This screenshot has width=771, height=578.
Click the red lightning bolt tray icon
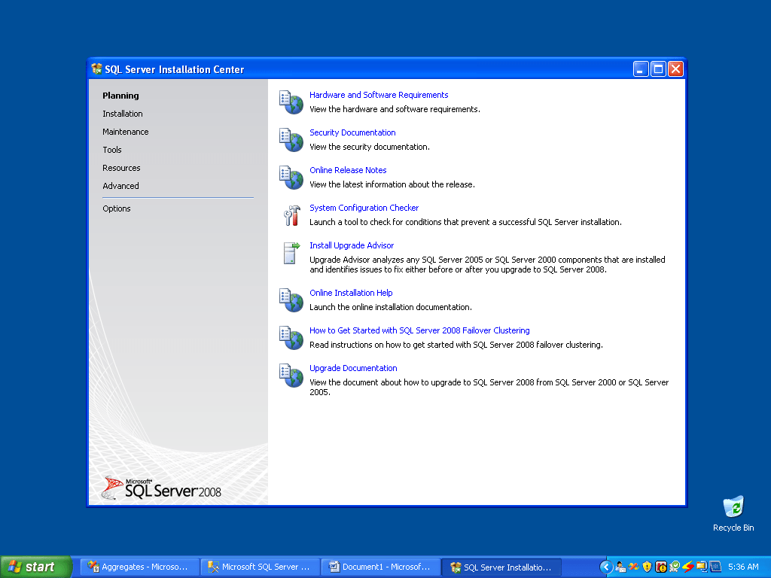pos(687,567)
